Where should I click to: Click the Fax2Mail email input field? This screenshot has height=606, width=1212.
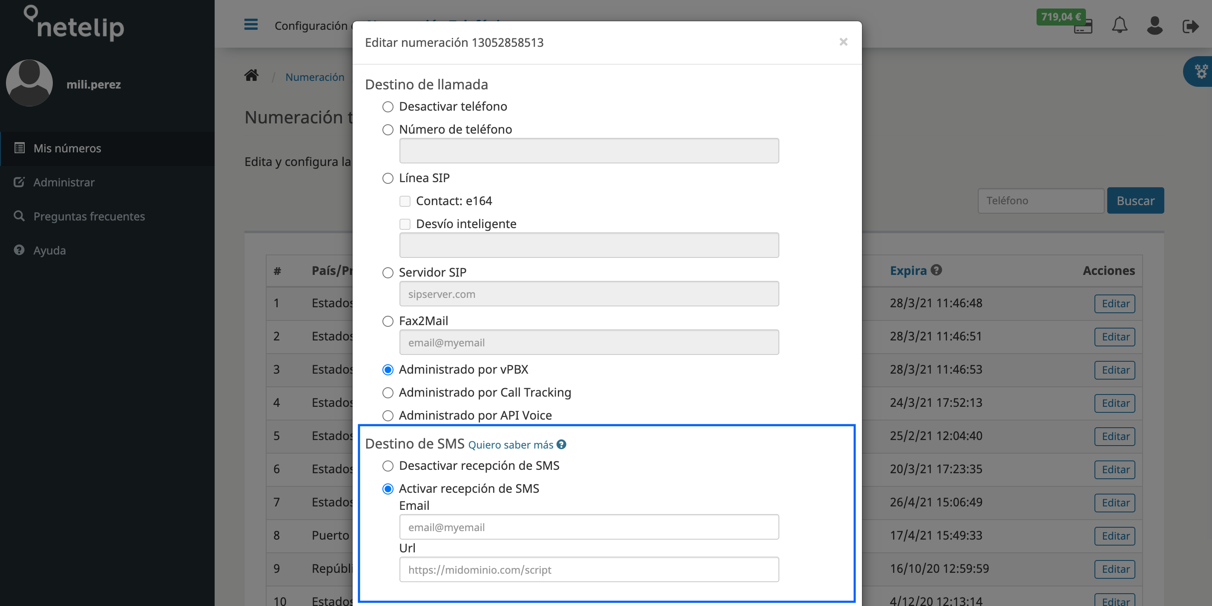589,342
